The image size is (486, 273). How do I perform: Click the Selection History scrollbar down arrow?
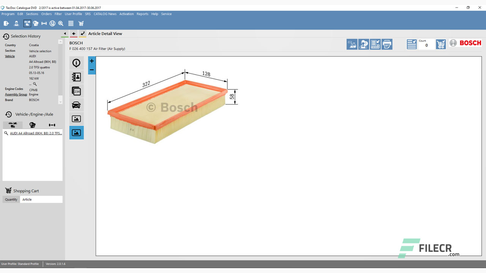[x=60, y=102]
